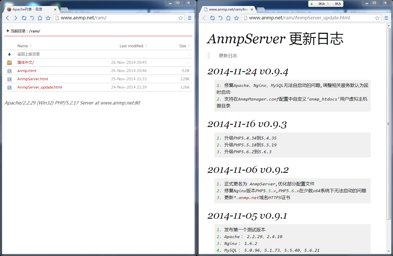Click the AnmpServer 更新日志 page title

(275, 39)
